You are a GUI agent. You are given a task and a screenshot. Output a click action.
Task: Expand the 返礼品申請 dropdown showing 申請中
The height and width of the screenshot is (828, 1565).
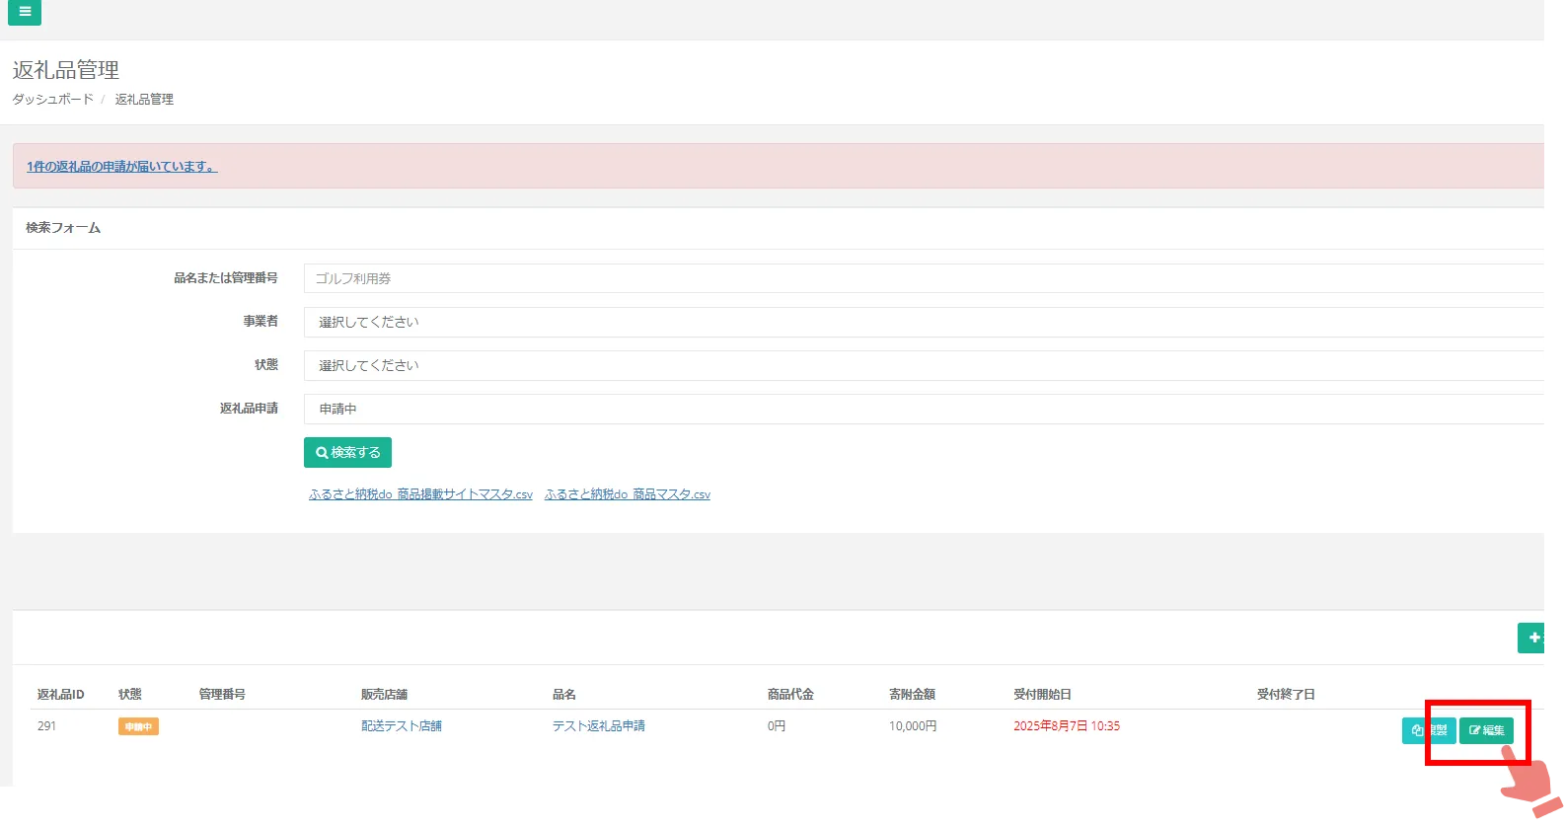pos(923,409)
